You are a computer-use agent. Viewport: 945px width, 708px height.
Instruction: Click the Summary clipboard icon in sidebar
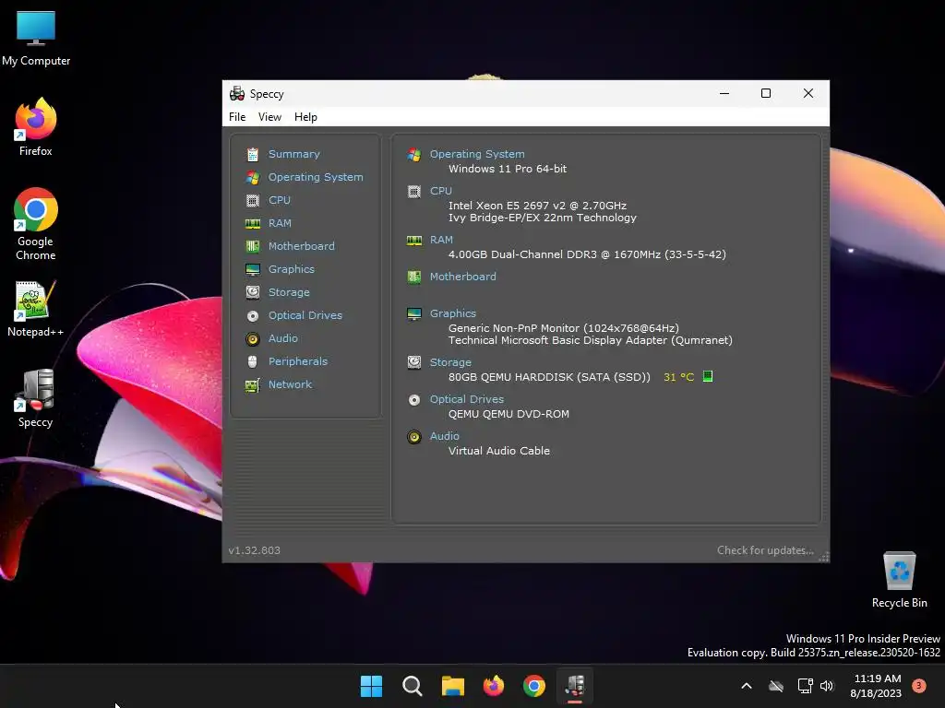pos(253,155)
